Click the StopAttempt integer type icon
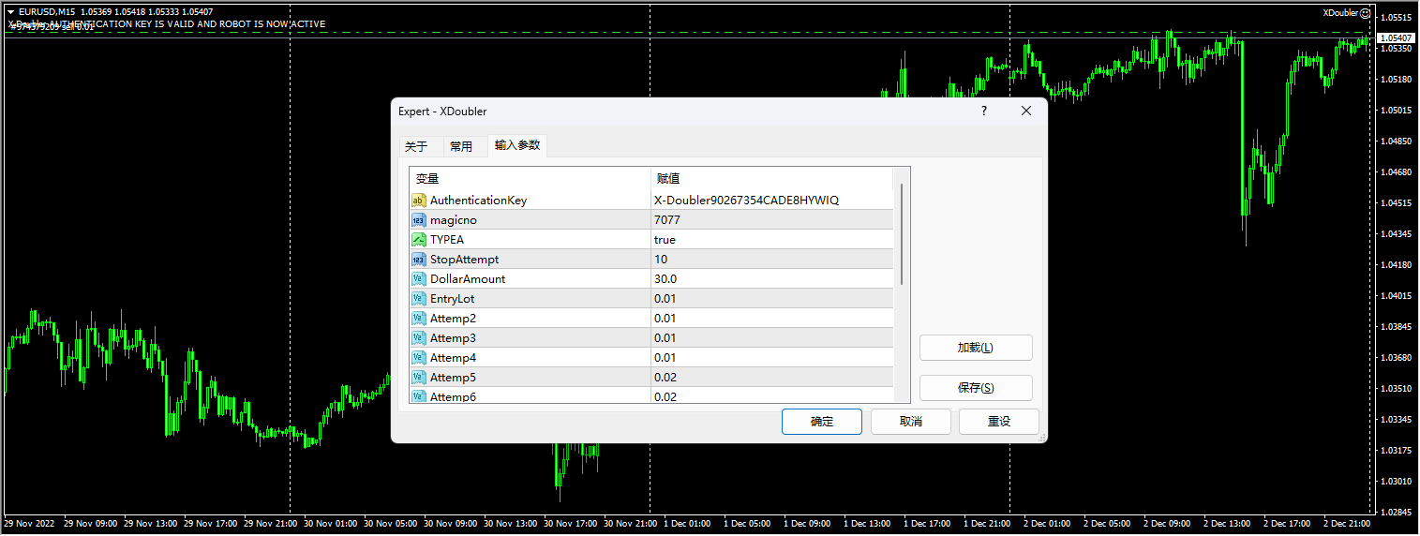This screenshot has height=536, width=1420. [419, 260]
